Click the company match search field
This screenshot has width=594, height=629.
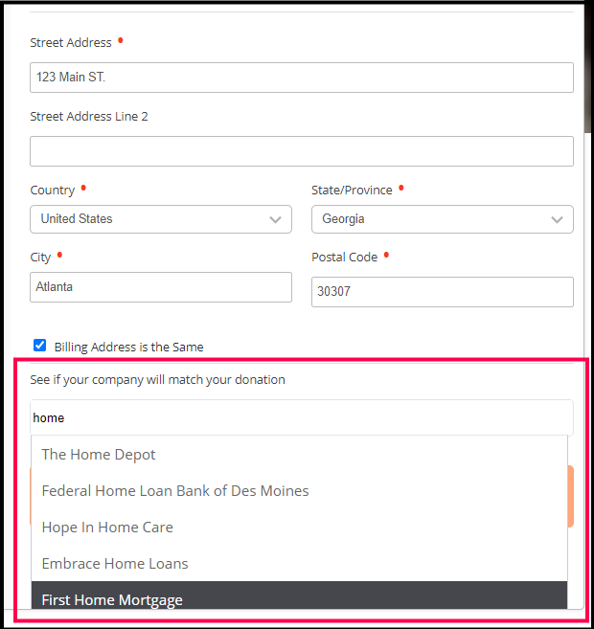302,417
